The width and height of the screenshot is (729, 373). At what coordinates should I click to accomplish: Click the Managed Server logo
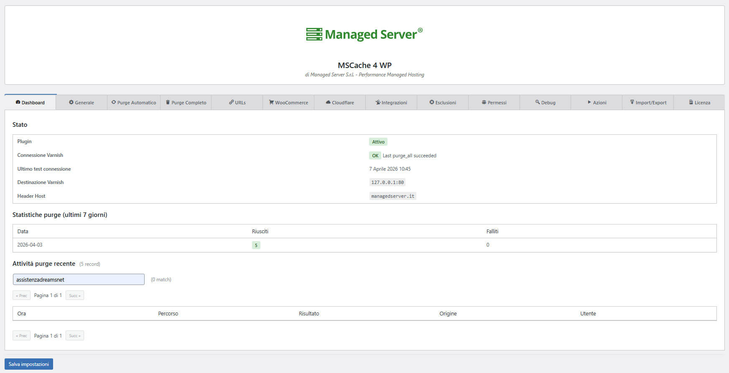click(364, 34)
